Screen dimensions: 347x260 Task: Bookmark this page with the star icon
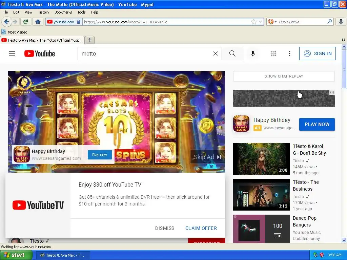coord(253,22)
